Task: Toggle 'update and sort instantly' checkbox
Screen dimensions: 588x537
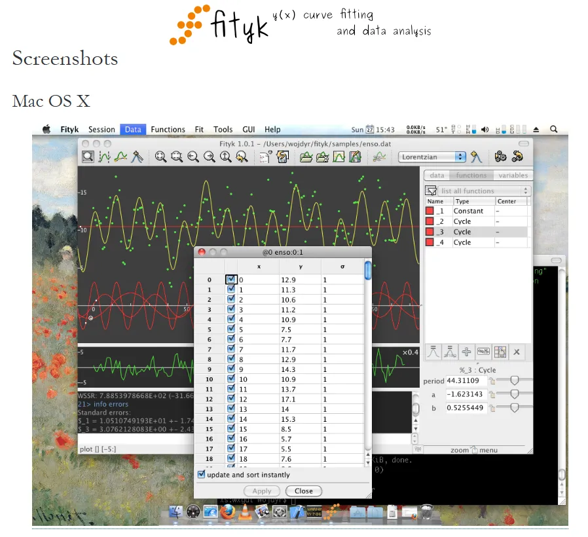Action: pyautogui.click(x=202, y=474)
